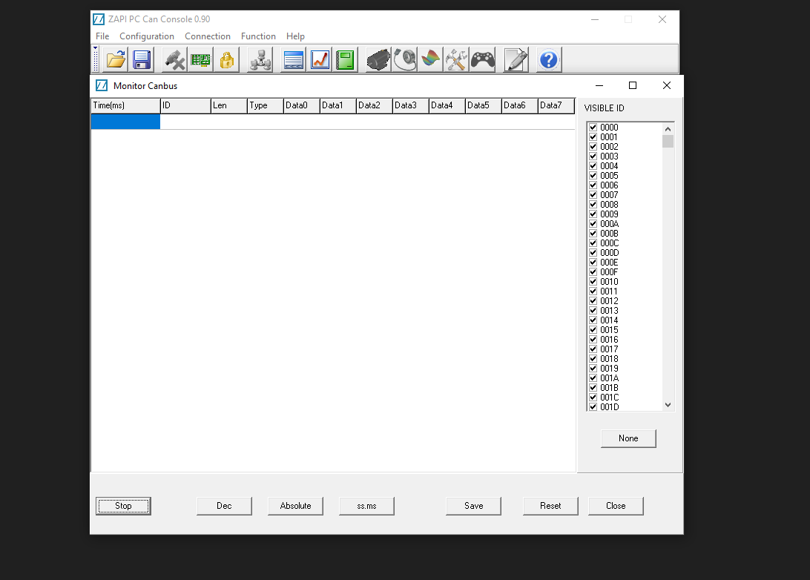
Task: Click the gamepad controller icon
Action: click(x=482, y=60)
